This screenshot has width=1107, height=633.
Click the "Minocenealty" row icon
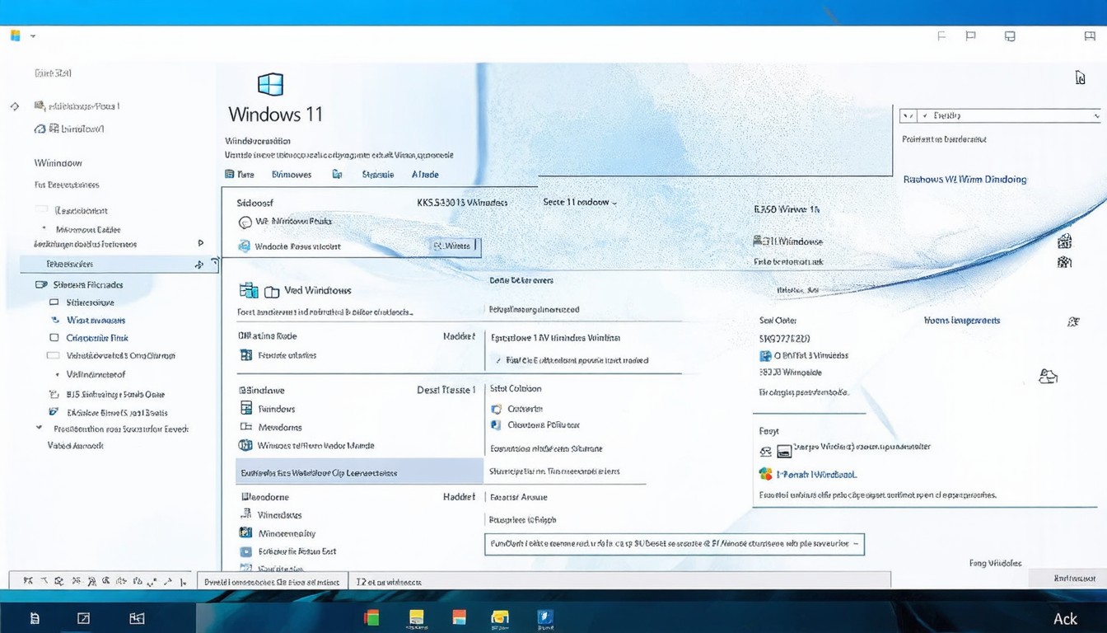click(x=245, y=533)
